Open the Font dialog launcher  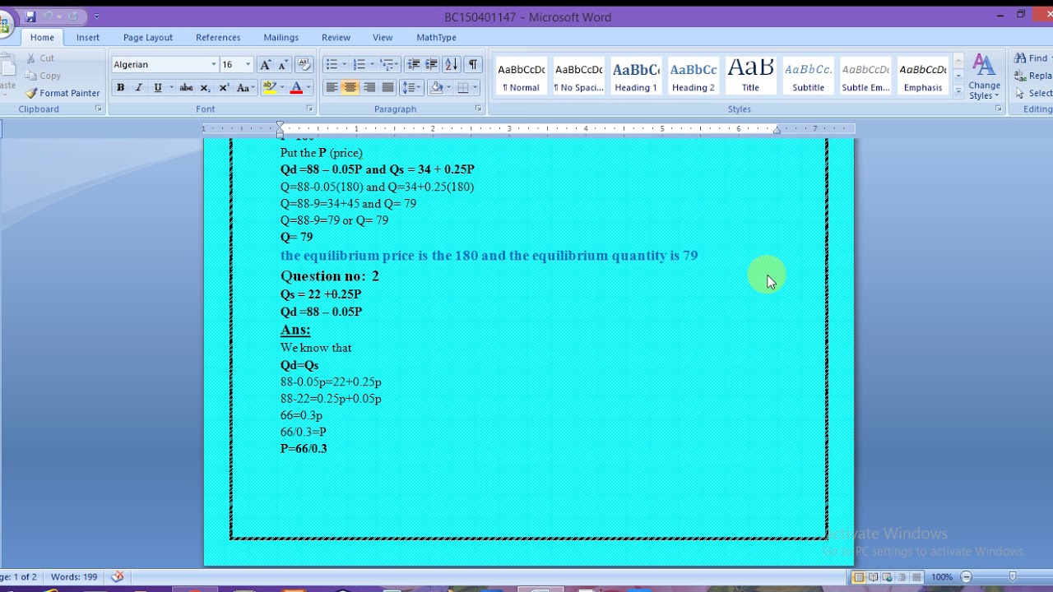click(310, 109)
